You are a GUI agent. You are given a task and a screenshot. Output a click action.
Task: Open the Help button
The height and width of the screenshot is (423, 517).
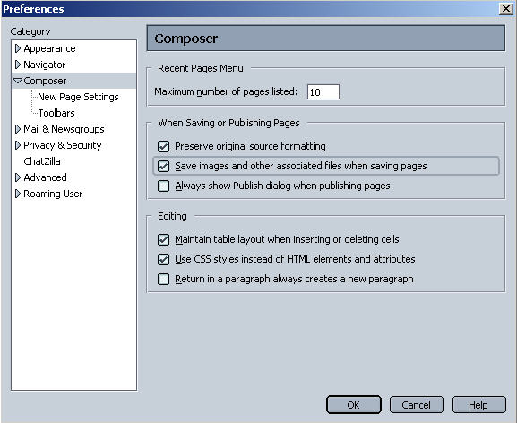(478, 405)
